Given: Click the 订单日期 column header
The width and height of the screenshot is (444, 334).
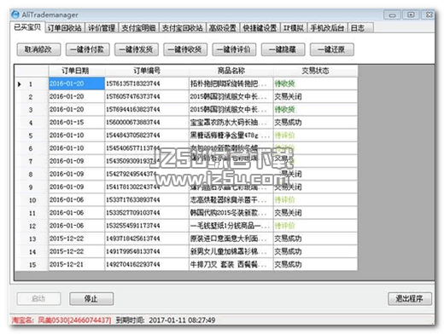Looking at the screenshot, I should click(77, 71).
